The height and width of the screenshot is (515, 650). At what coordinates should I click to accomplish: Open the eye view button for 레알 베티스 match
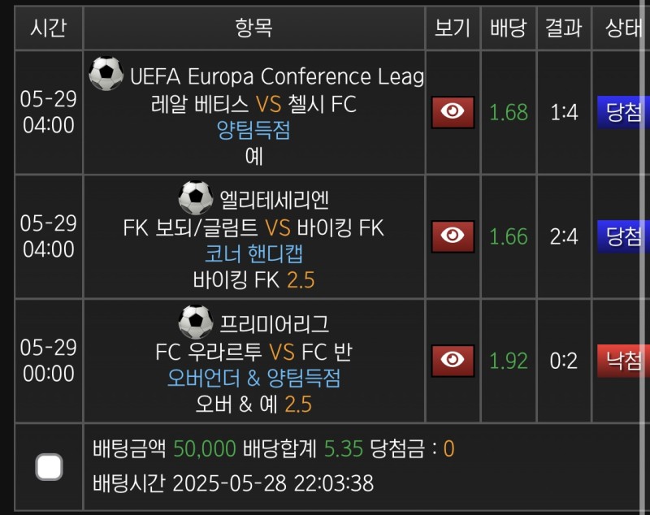(x=453, y=112)
